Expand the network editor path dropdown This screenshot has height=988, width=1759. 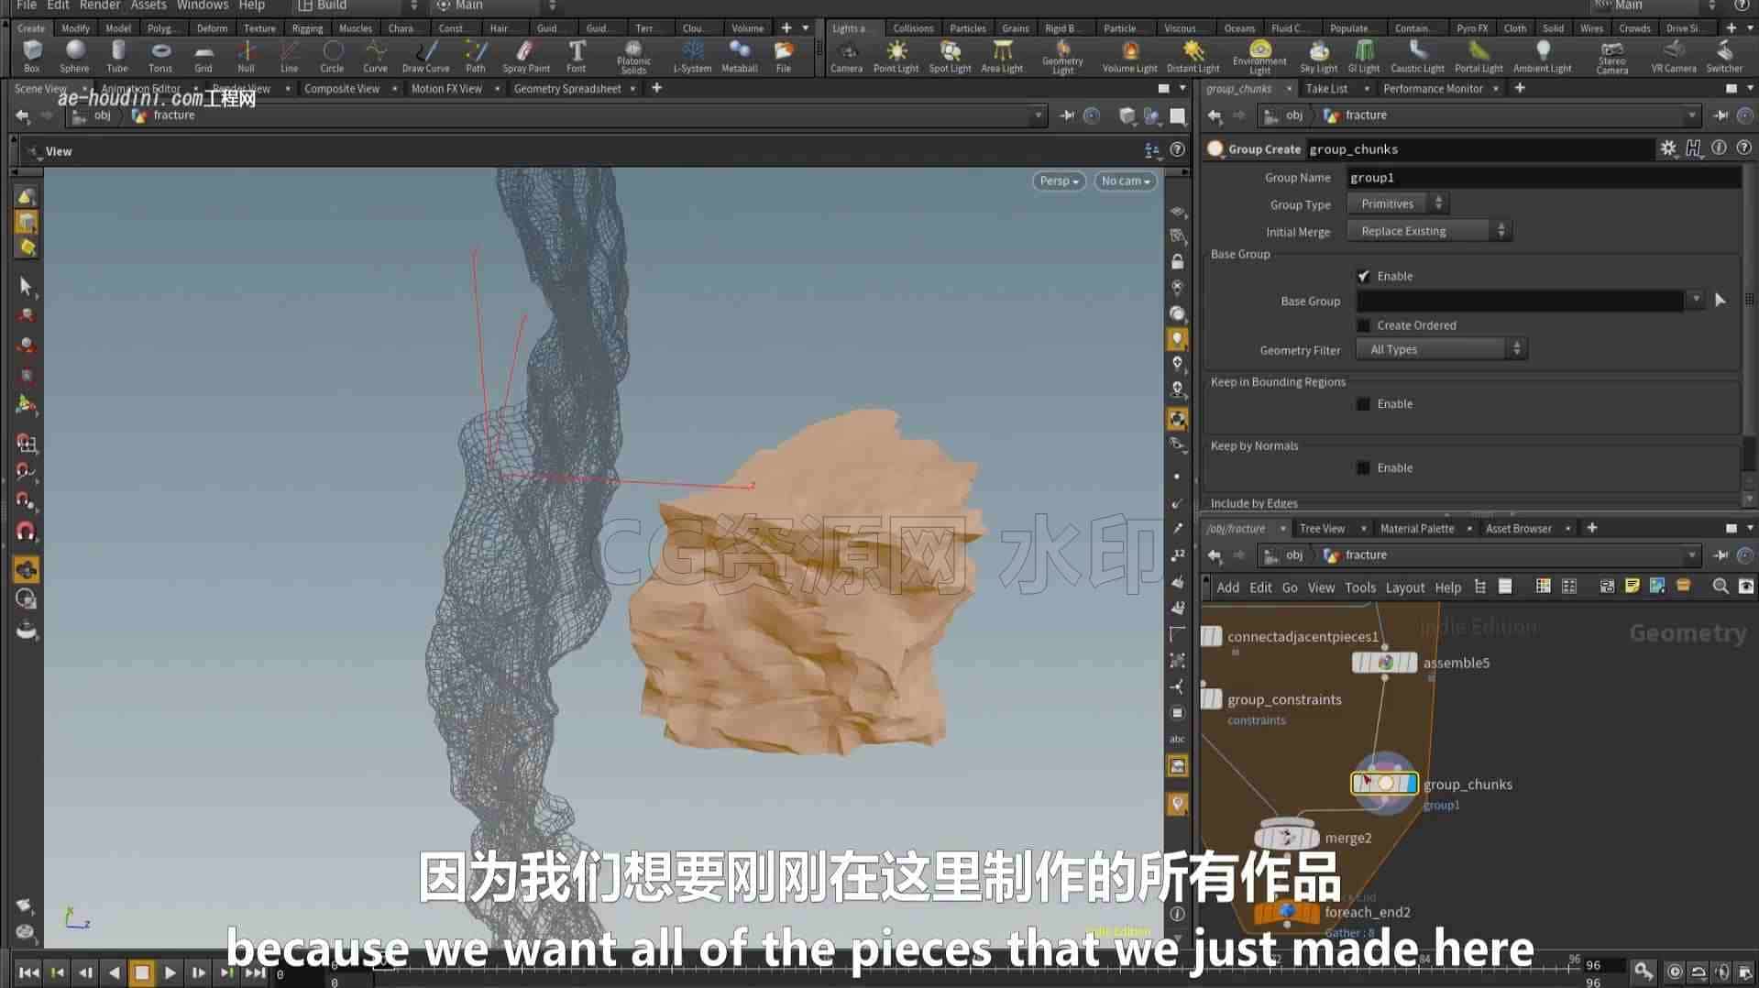(1691, 555)
